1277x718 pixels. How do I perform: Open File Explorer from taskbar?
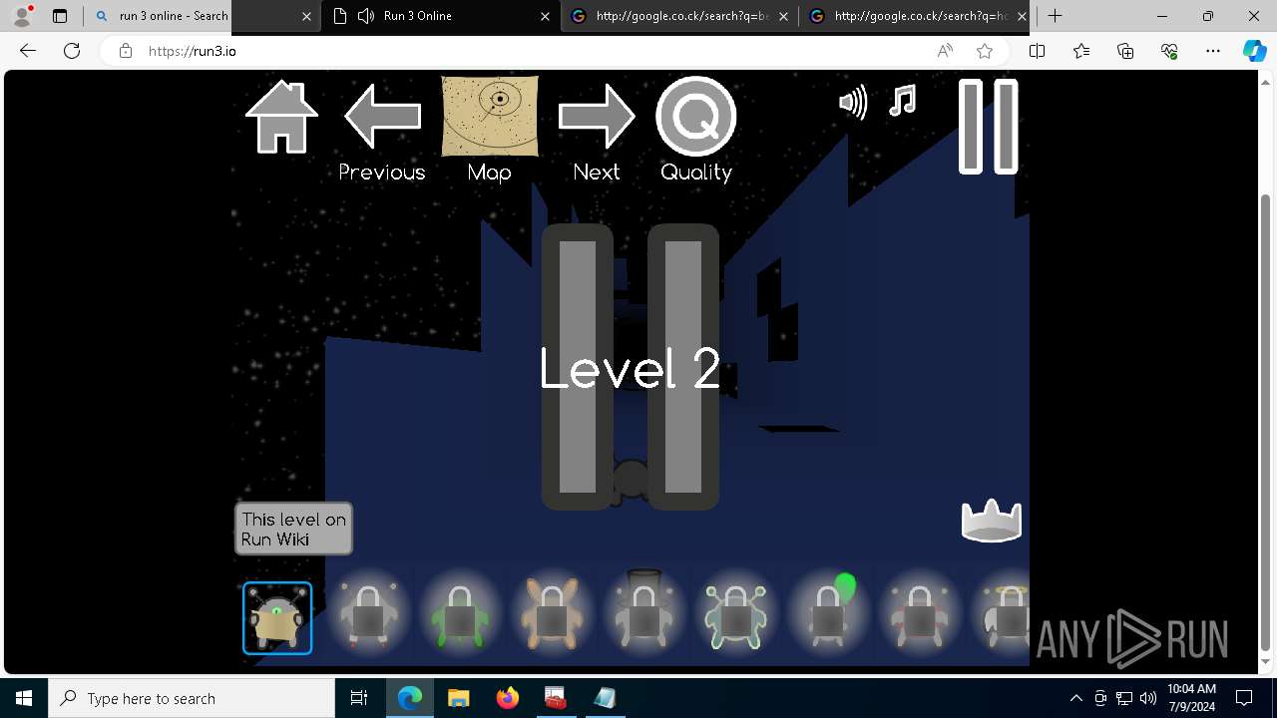459,698
